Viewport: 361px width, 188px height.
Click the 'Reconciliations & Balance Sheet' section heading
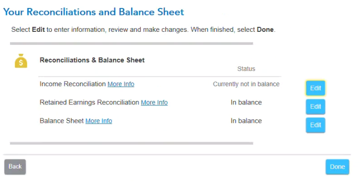(x=92, y=60)
